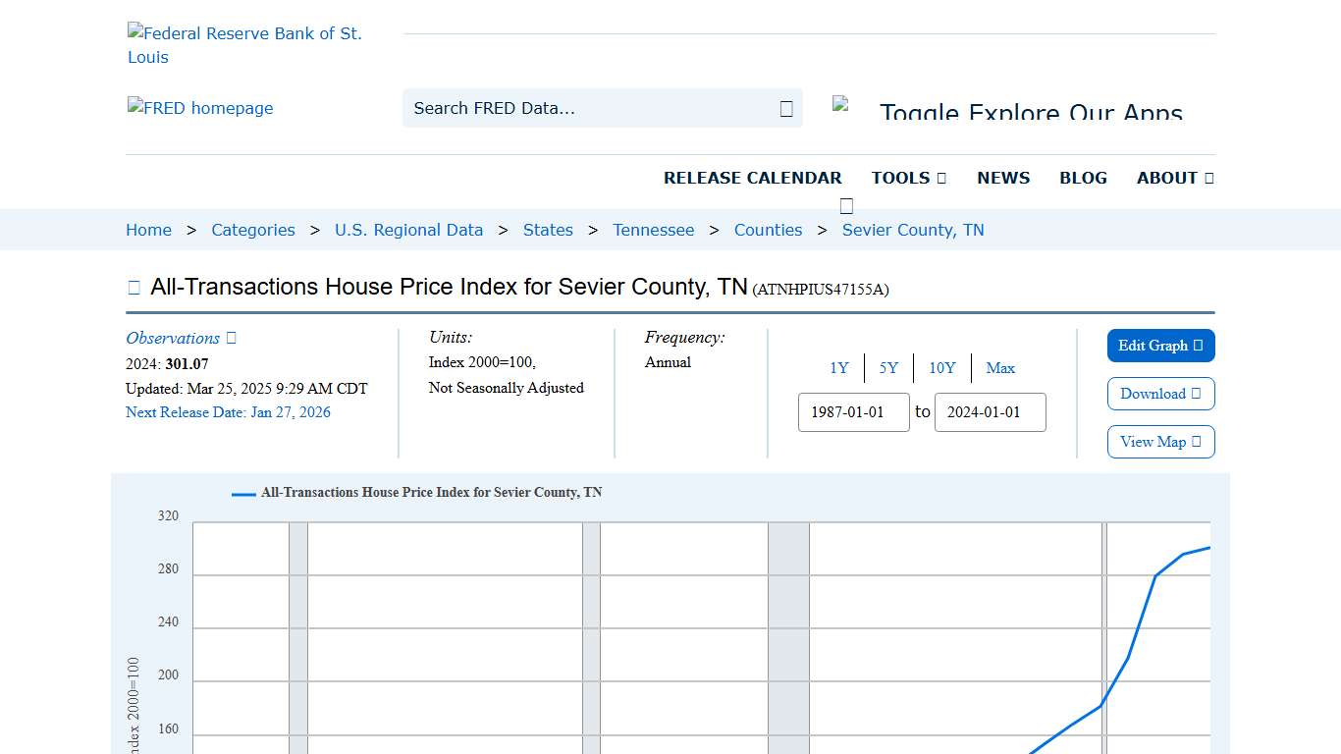
Task: Click the 1987-01-01 start date field
Action: tap(853, 412)
